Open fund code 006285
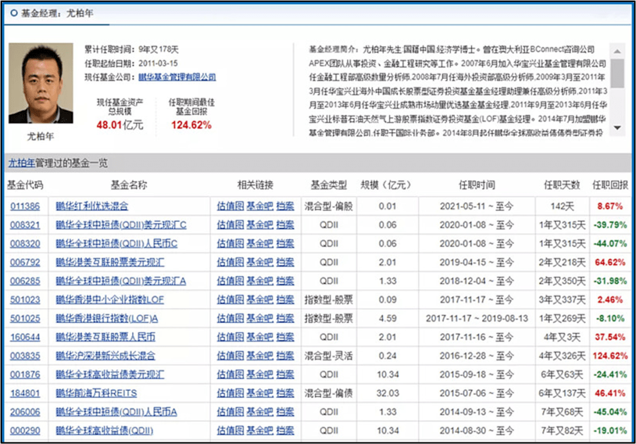Image resolution: width=636 pixels, height=444 pixels. 25,281
